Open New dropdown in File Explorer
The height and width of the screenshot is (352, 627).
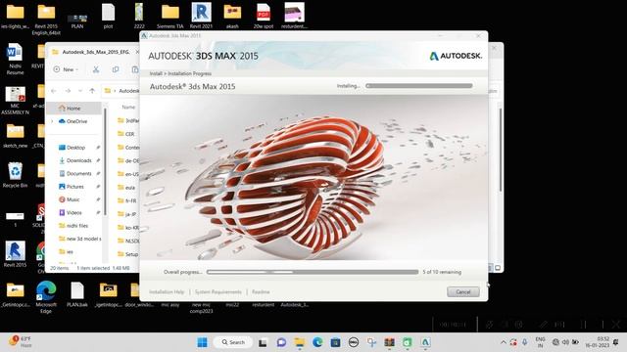pyautogui.click(x=66, y=69)
